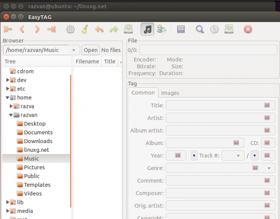This screenshot has width=280, height=219.
Task: Select the Common tag tab
Action: [143, 93]
